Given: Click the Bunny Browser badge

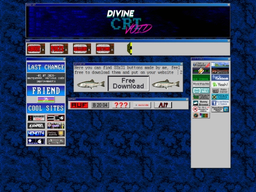Looking at the screenshot, I should [x=201, y=103].
